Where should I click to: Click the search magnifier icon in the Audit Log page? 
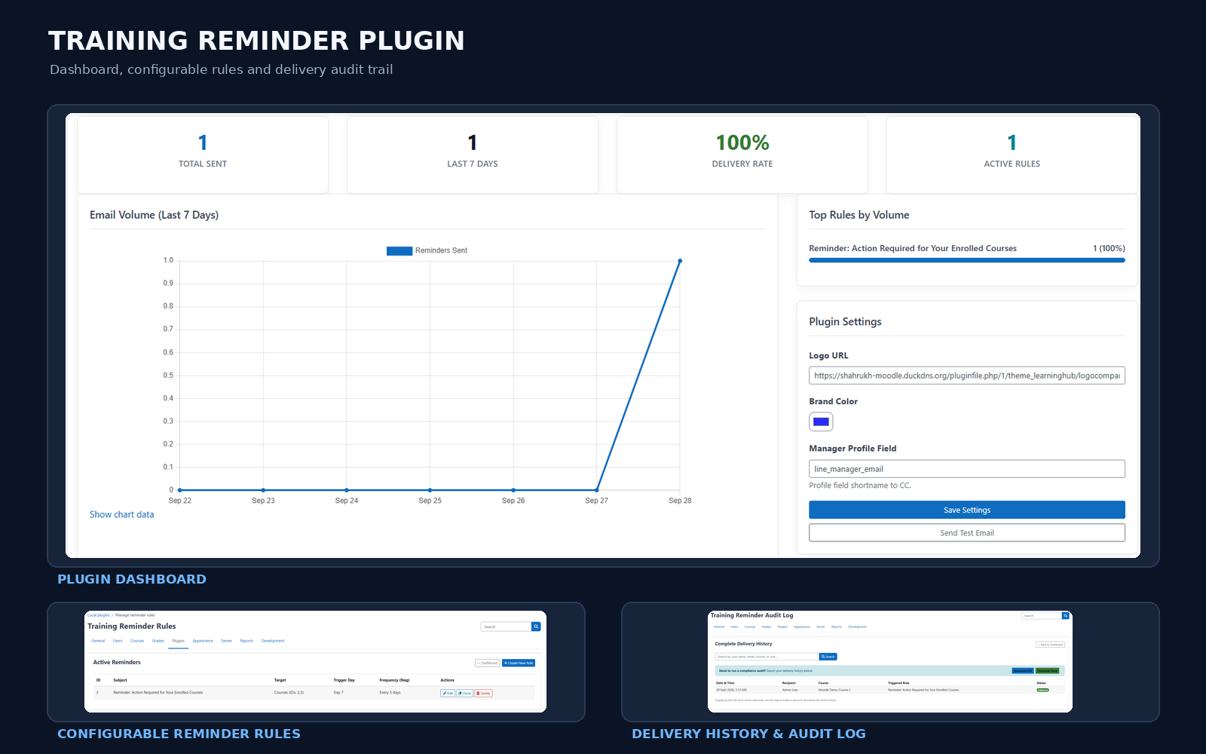1066,615
